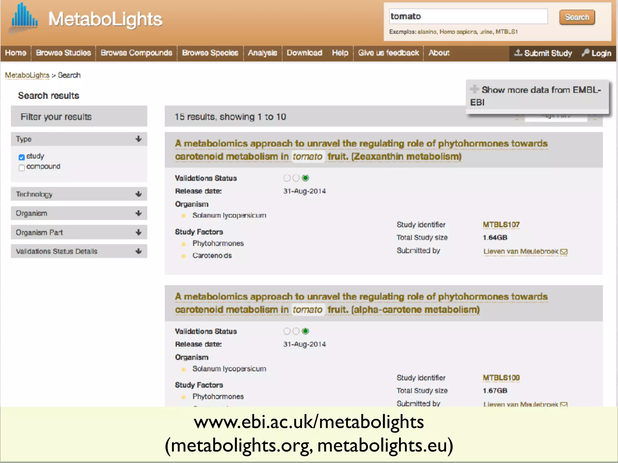Open Show more data from EMBL-EBI panel
Image resolution: width=618 pixels, height=463 pixels.
[537, 96]
